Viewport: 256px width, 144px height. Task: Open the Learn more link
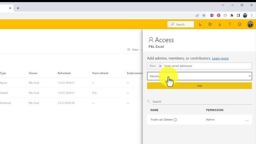click(220, 58)
